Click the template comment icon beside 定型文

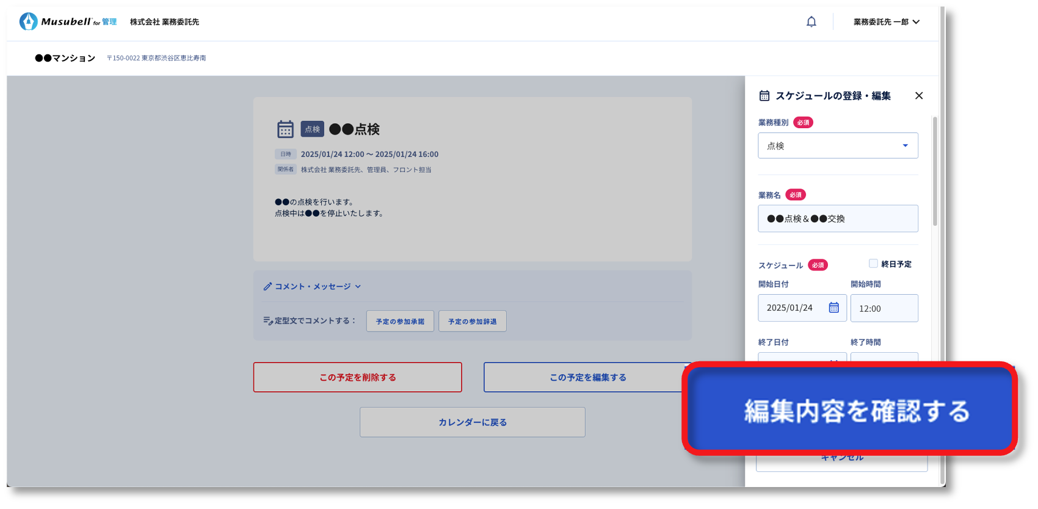267,320
